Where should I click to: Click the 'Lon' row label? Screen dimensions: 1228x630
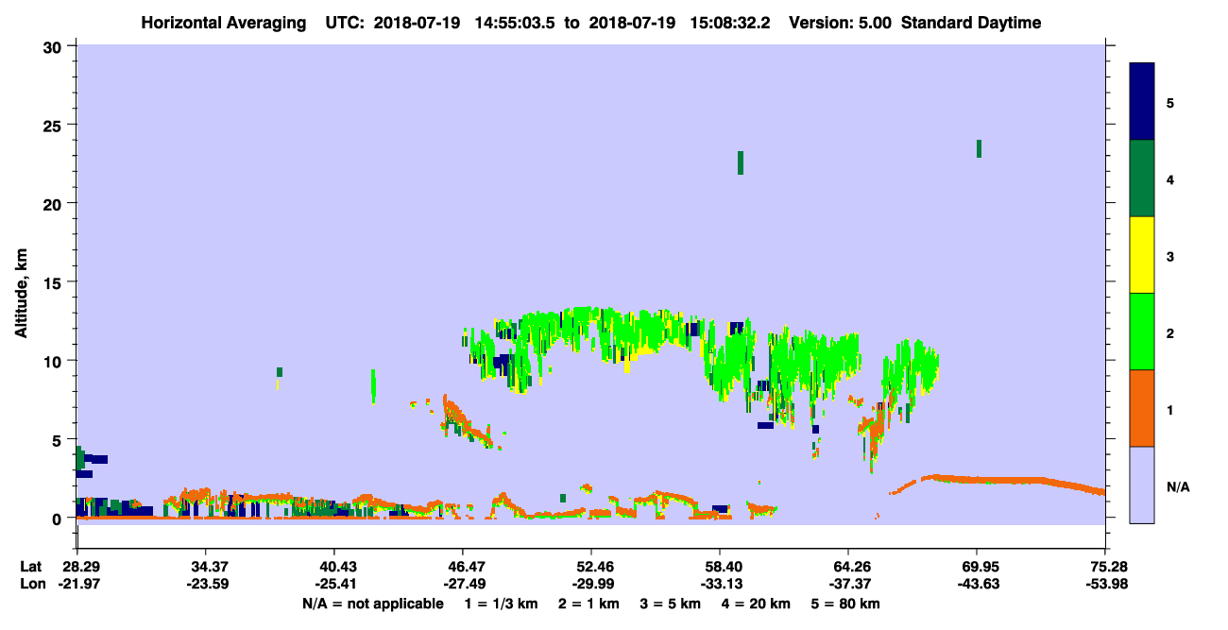click(31, 584)
